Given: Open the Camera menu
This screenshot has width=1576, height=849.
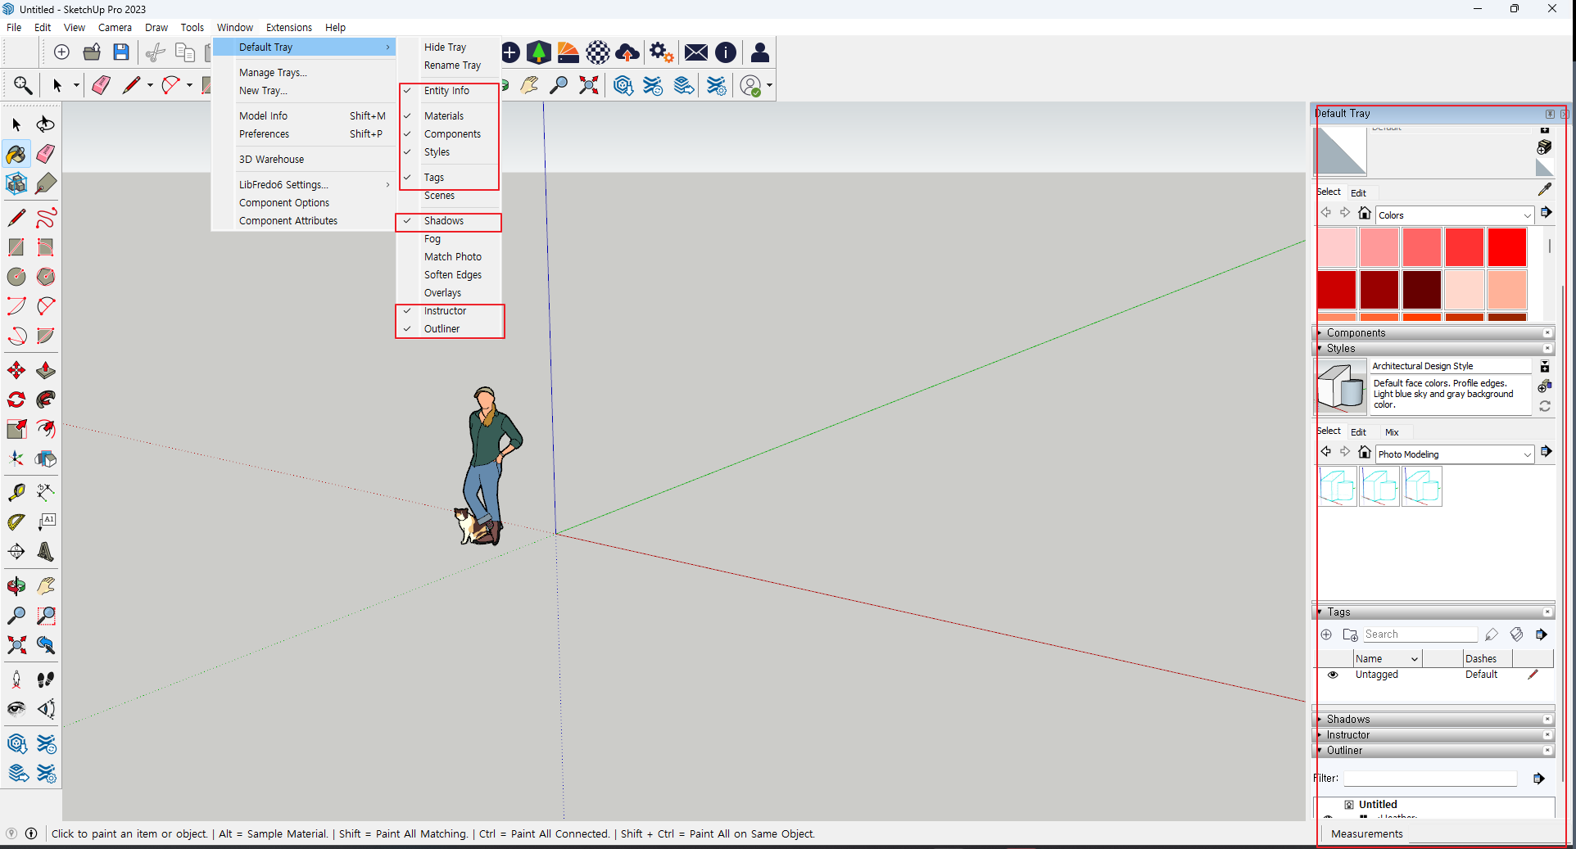Looking at the screenshot, I should coord(115,27).
